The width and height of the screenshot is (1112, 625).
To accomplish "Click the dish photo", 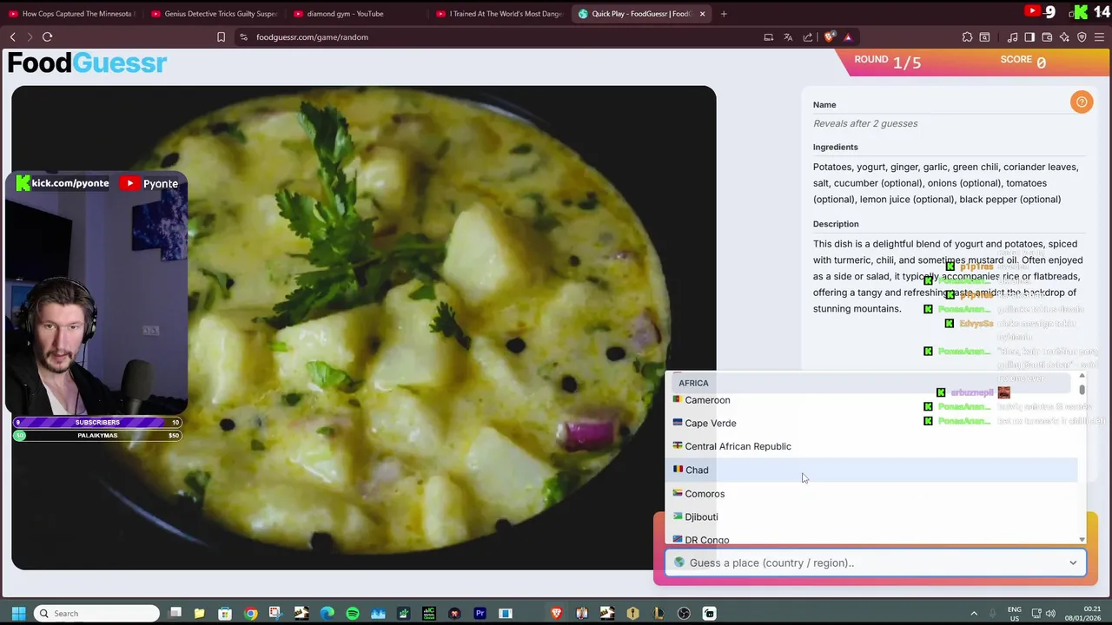I will coord(364,328).
